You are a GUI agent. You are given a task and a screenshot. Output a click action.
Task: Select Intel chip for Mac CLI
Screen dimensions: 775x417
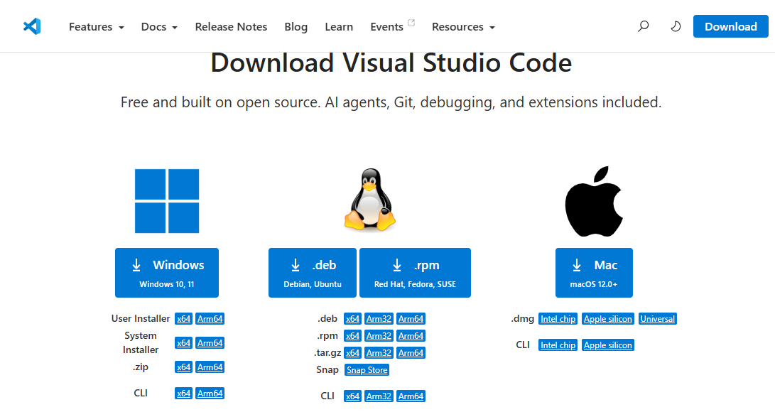558,345
